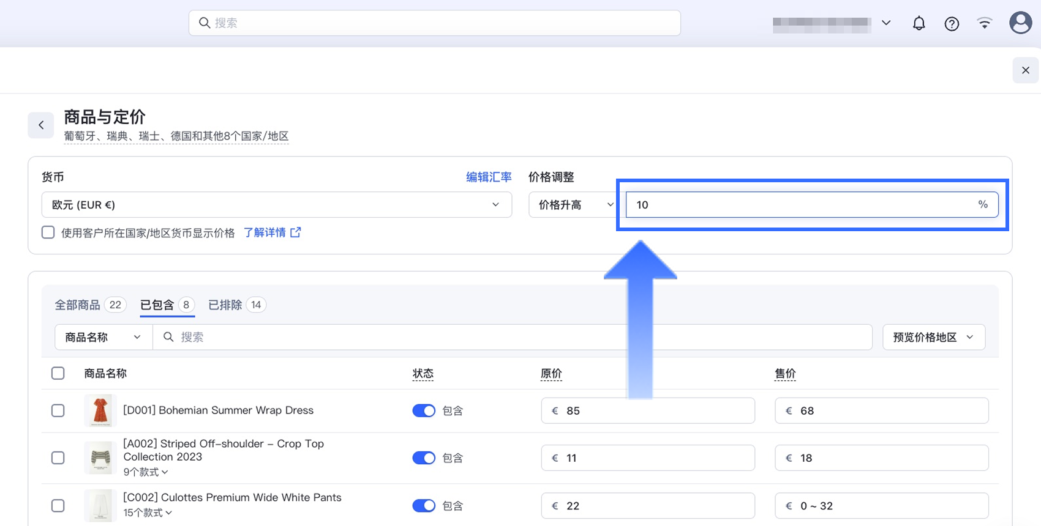Click the wifi connection status icon

985,23
